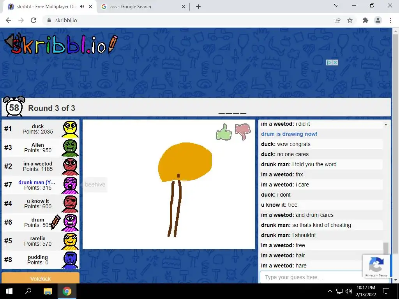
Task: Click rarelie's sunglasses avatar
Action: click(70, 241)
